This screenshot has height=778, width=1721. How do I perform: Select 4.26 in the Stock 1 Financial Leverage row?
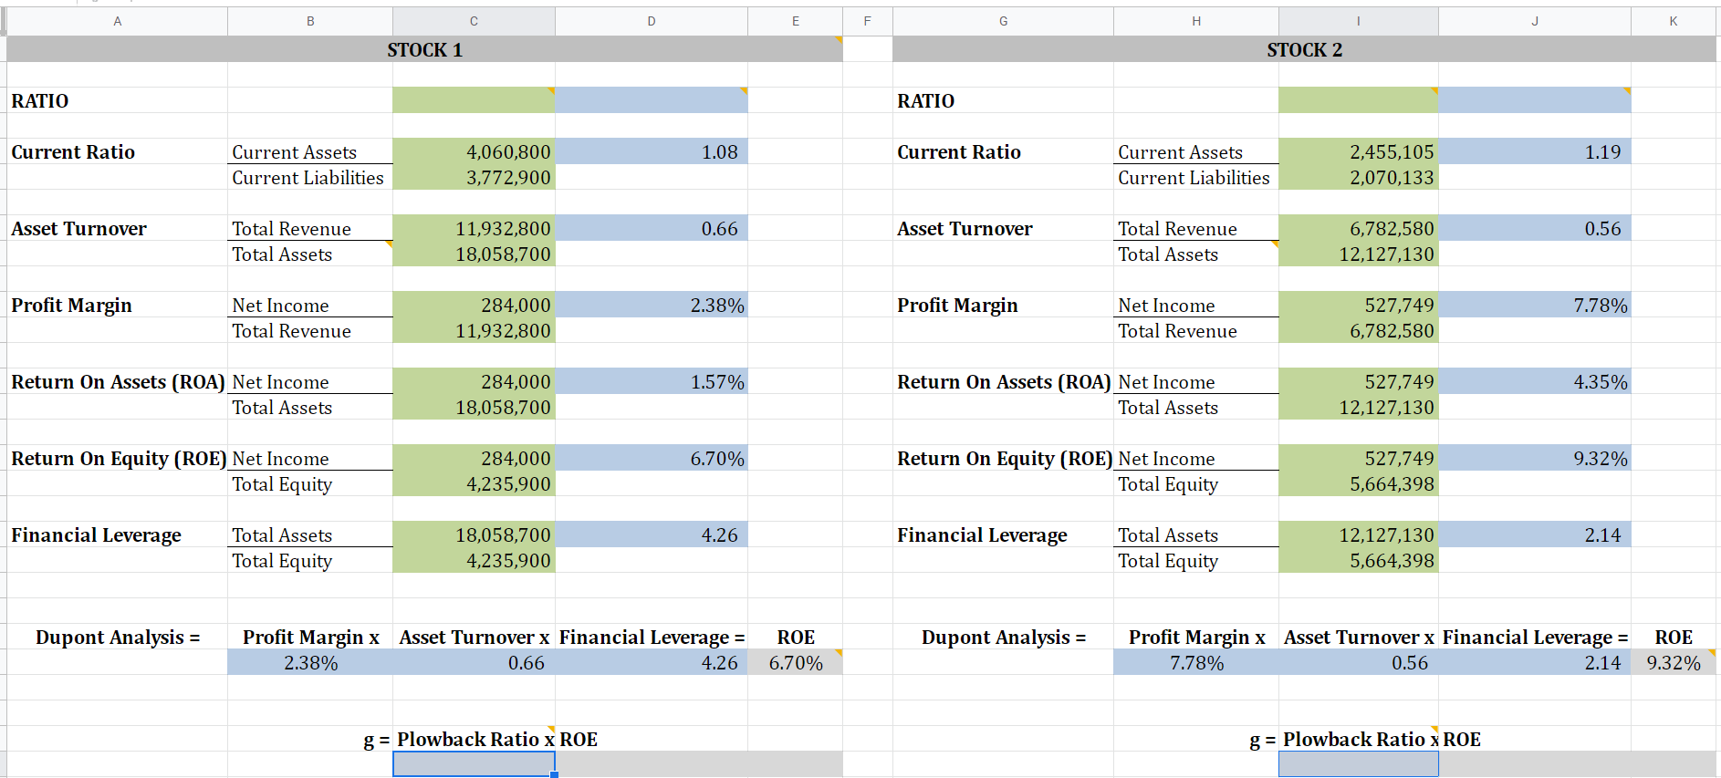[x=652, y=534]
